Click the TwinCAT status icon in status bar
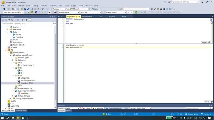 (105, 114)
